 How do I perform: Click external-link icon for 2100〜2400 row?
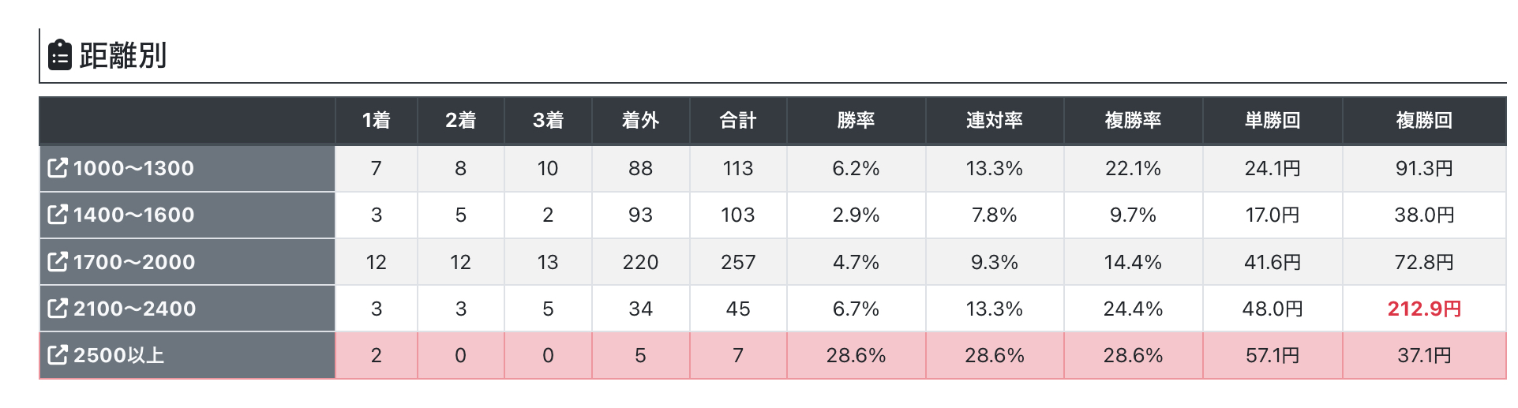pyautogui.click(x=58, y=308)
